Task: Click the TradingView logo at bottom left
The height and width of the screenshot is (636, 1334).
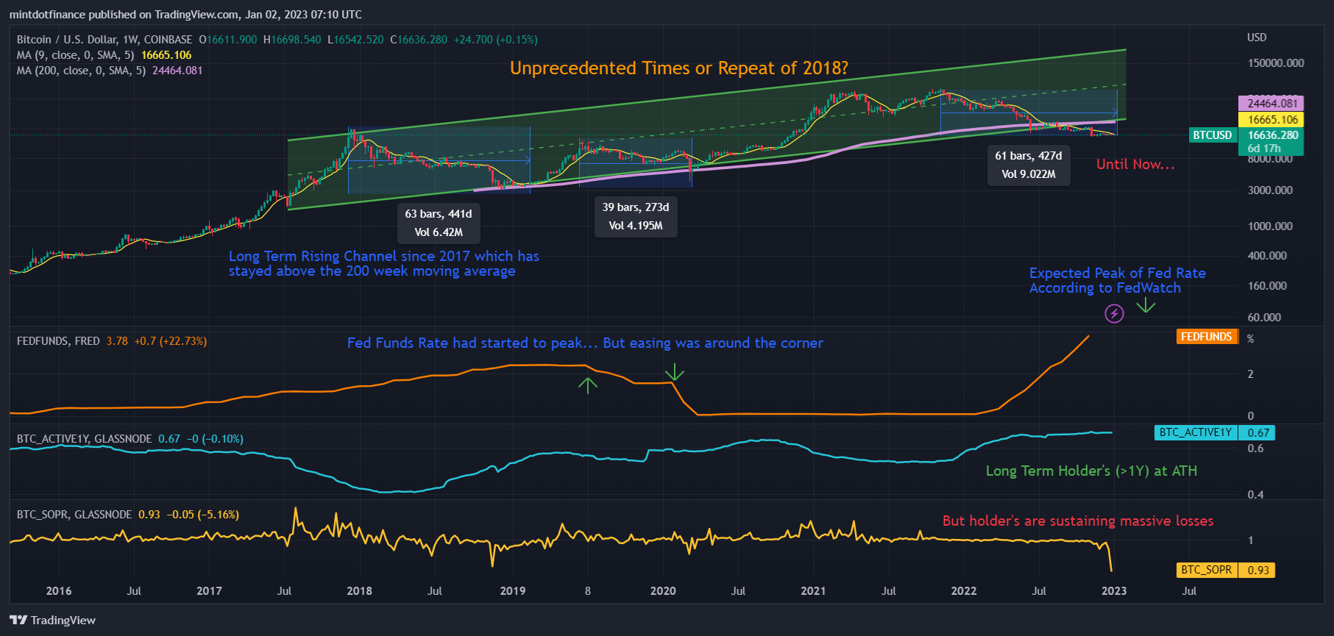Action: [x=53, y=620]
